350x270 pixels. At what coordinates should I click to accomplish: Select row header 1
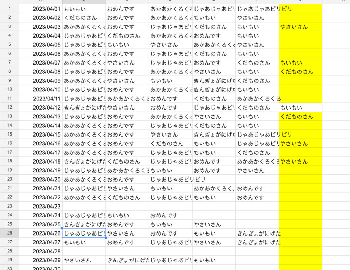[x=9, y=9]
